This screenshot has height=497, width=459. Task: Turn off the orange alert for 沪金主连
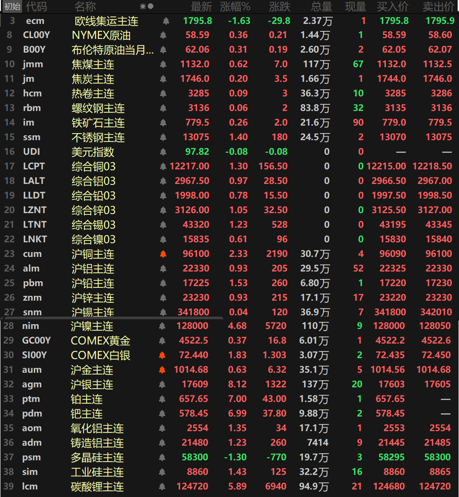(163, 370)
